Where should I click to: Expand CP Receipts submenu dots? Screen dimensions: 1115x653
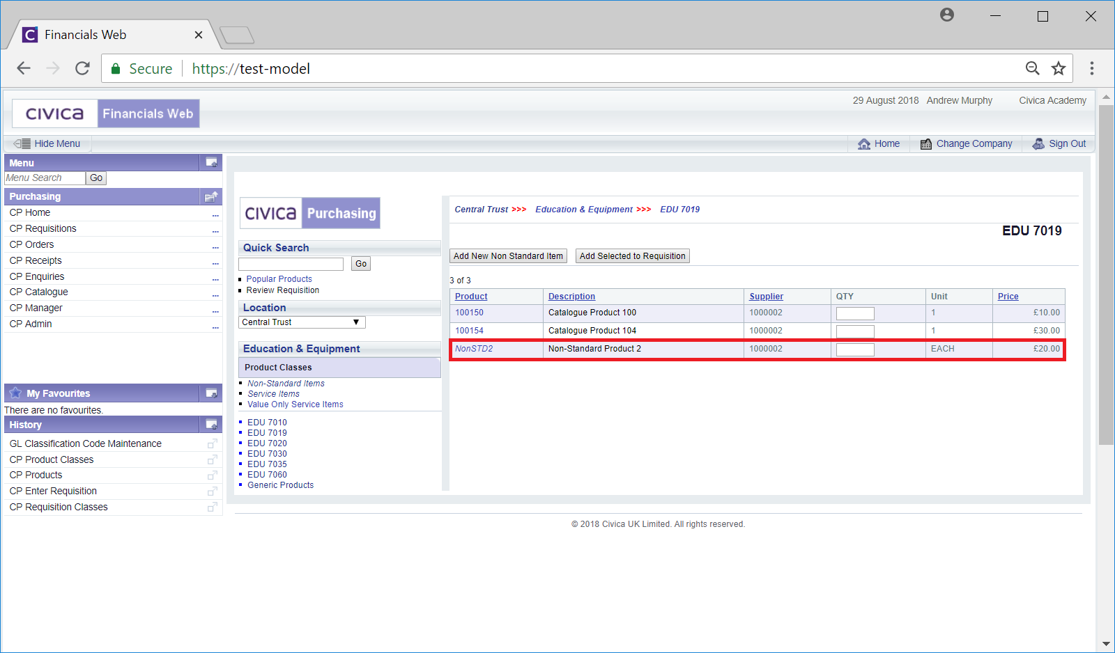pyautogui.click(x=215, y=262)
